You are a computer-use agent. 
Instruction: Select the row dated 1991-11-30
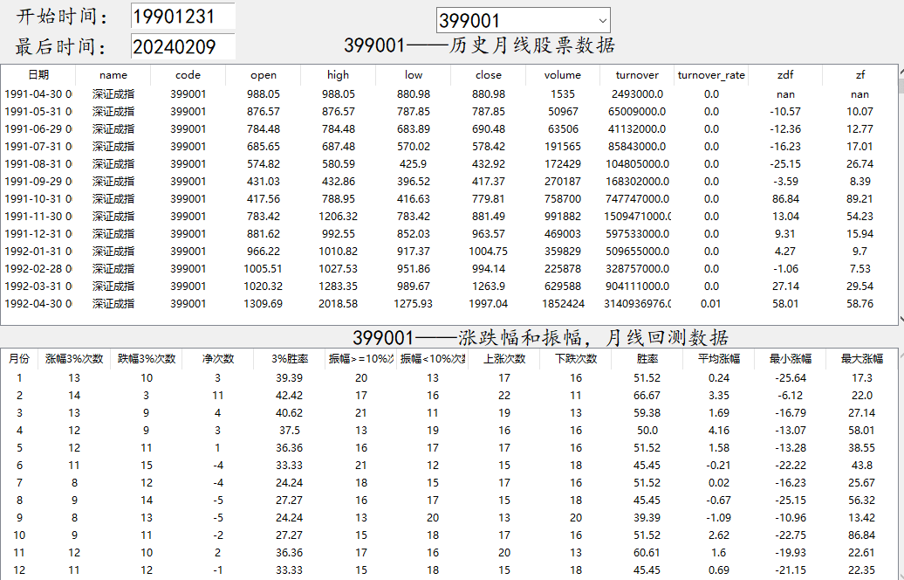click(x=449, y=217)
